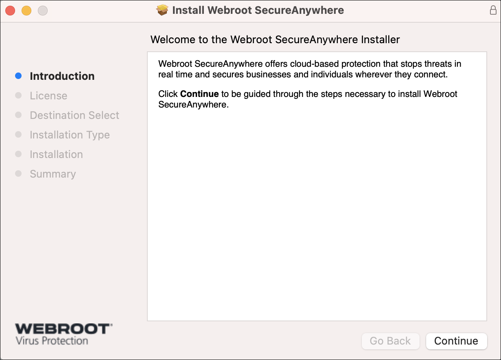Click the Destination Select label text
Screen dimensions: 501x360
coord(74,115)
